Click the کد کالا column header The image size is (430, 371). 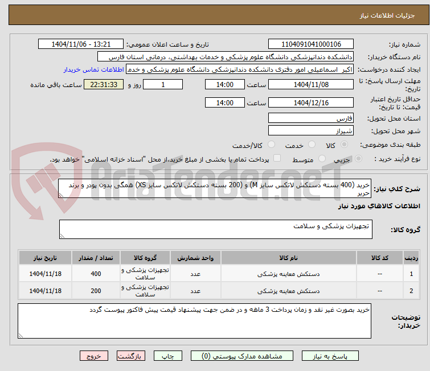(x=380, y=258)
